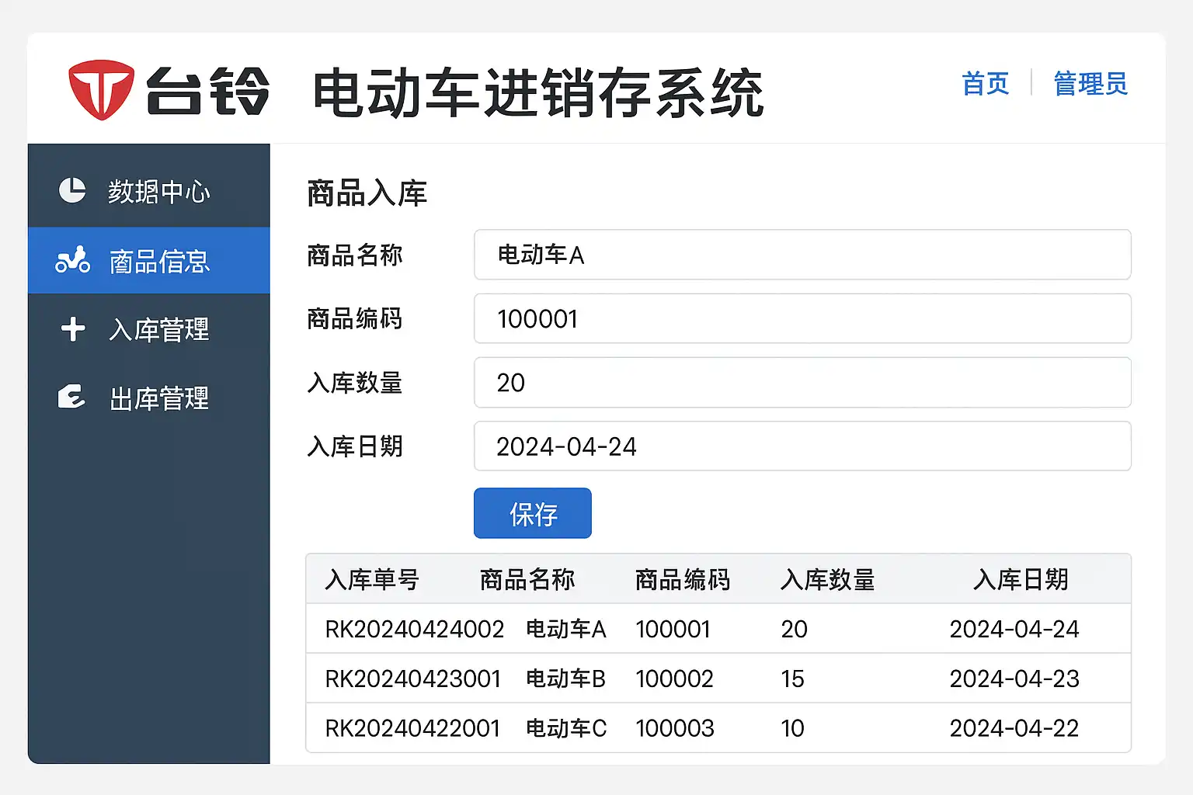
Task: Click the scooter icon beside 商品信息
Action: 73,260
